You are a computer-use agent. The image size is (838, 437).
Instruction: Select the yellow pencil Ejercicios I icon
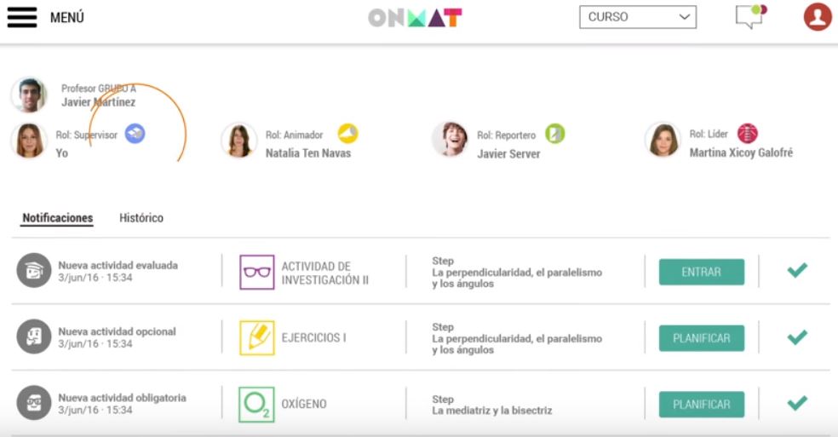point(256,338)
